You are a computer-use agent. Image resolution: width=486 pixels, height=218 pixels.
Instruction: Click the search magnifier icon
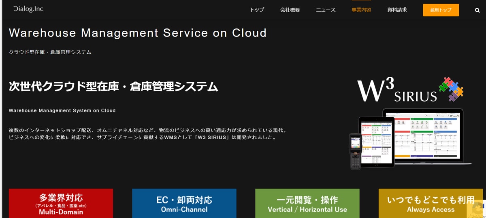477,10
